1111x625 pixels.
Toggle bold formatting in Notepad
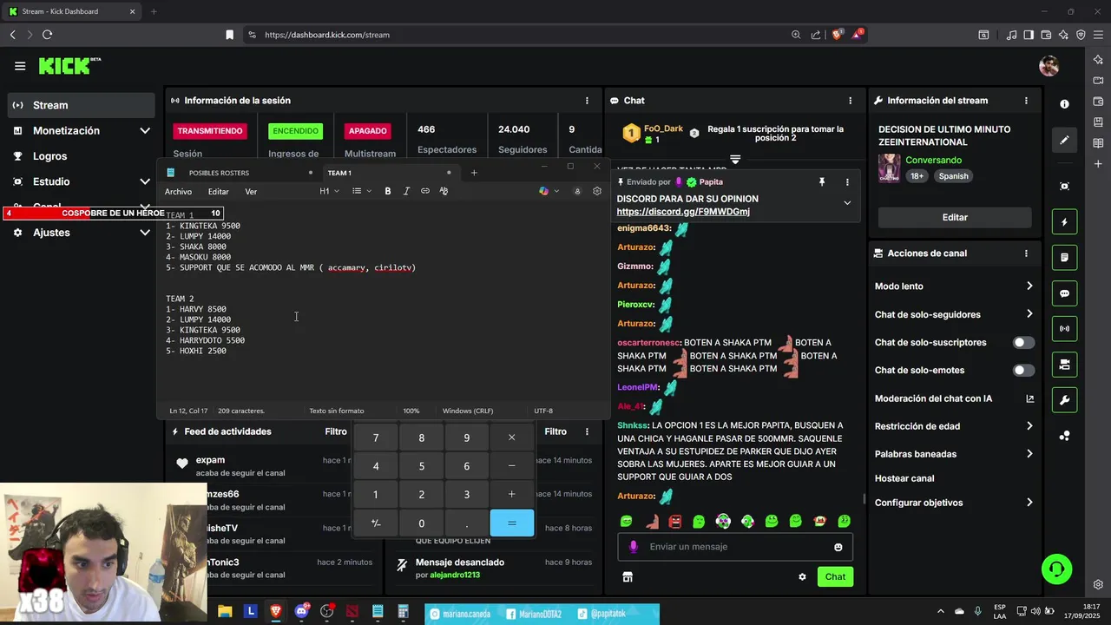coord(388,191)
